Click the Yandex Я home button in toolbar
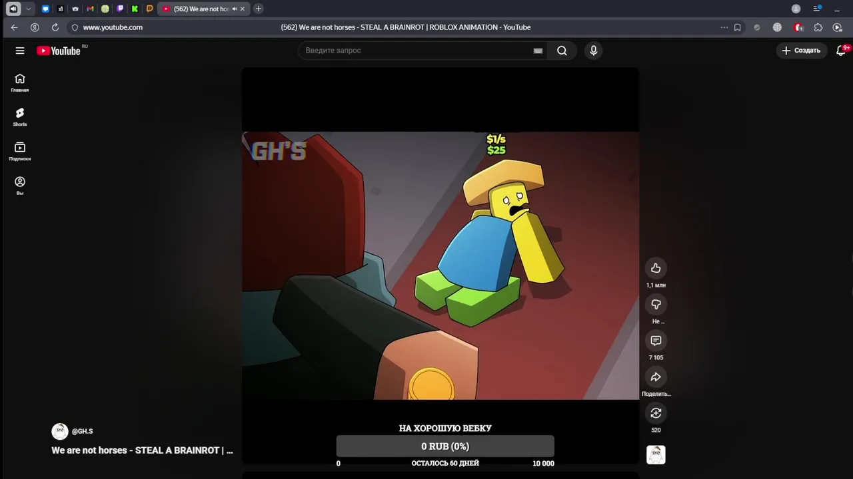Viewport: 853px width, 479px height. coord(35,27)
